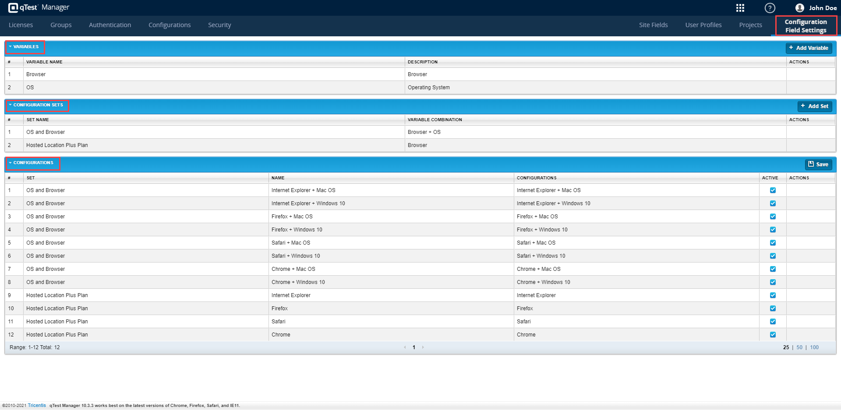Toggle Active checkbox for Firefox + Mac OS
Viewport: 841px width, 410px height.
click(773, 217)
